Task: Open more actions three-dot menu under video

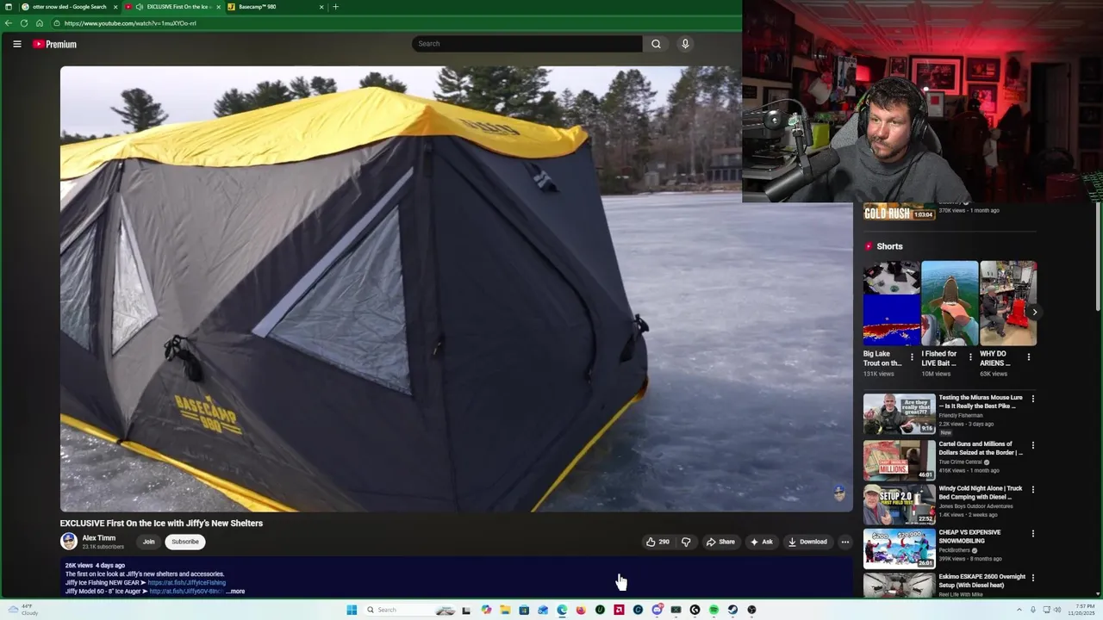Action: (x=845, y=542)
